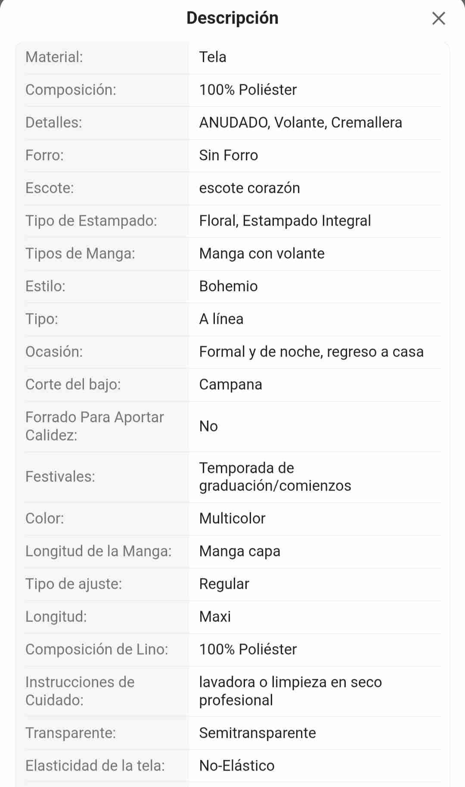
Task: Select the ANUDADO, Volante, Cremallera details text
Action: click(x=301, y=122)
